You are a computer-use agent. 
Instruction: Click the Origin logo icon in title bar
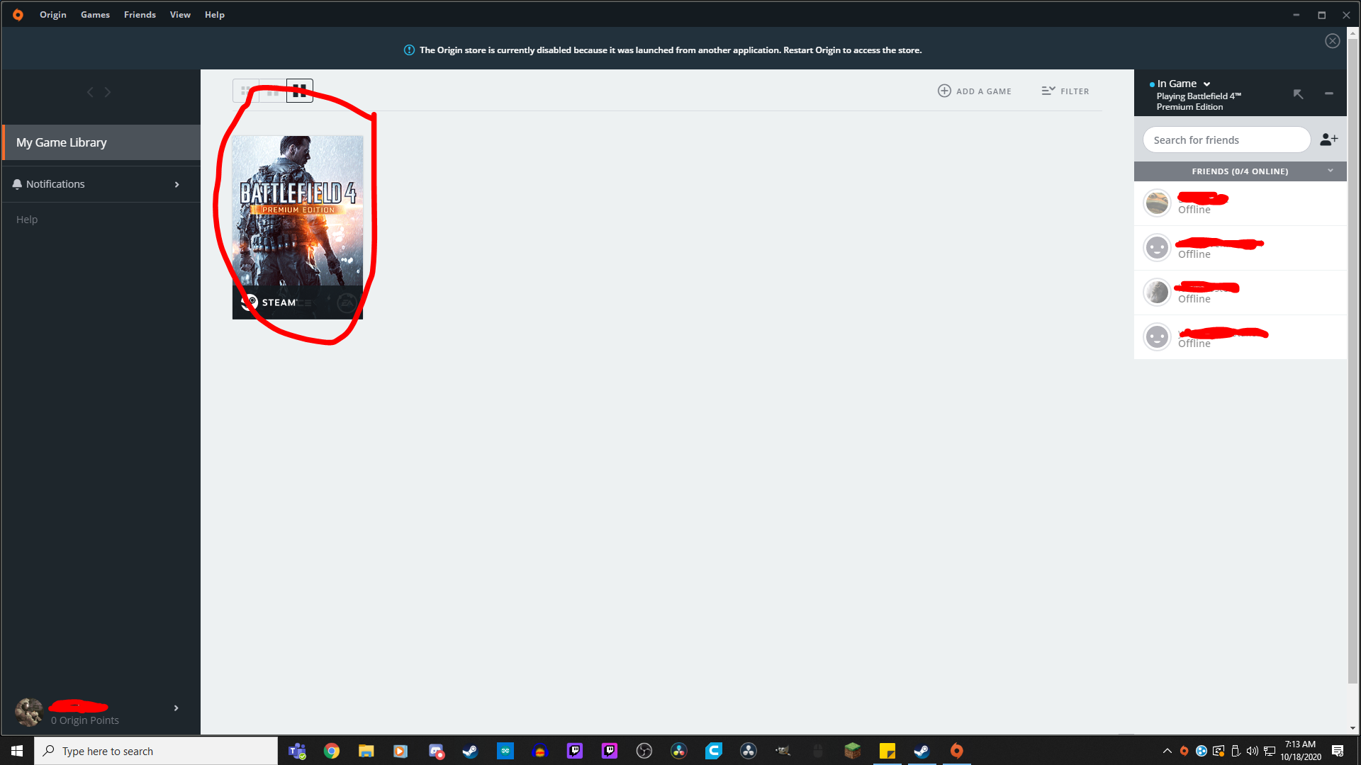[18, 14]
